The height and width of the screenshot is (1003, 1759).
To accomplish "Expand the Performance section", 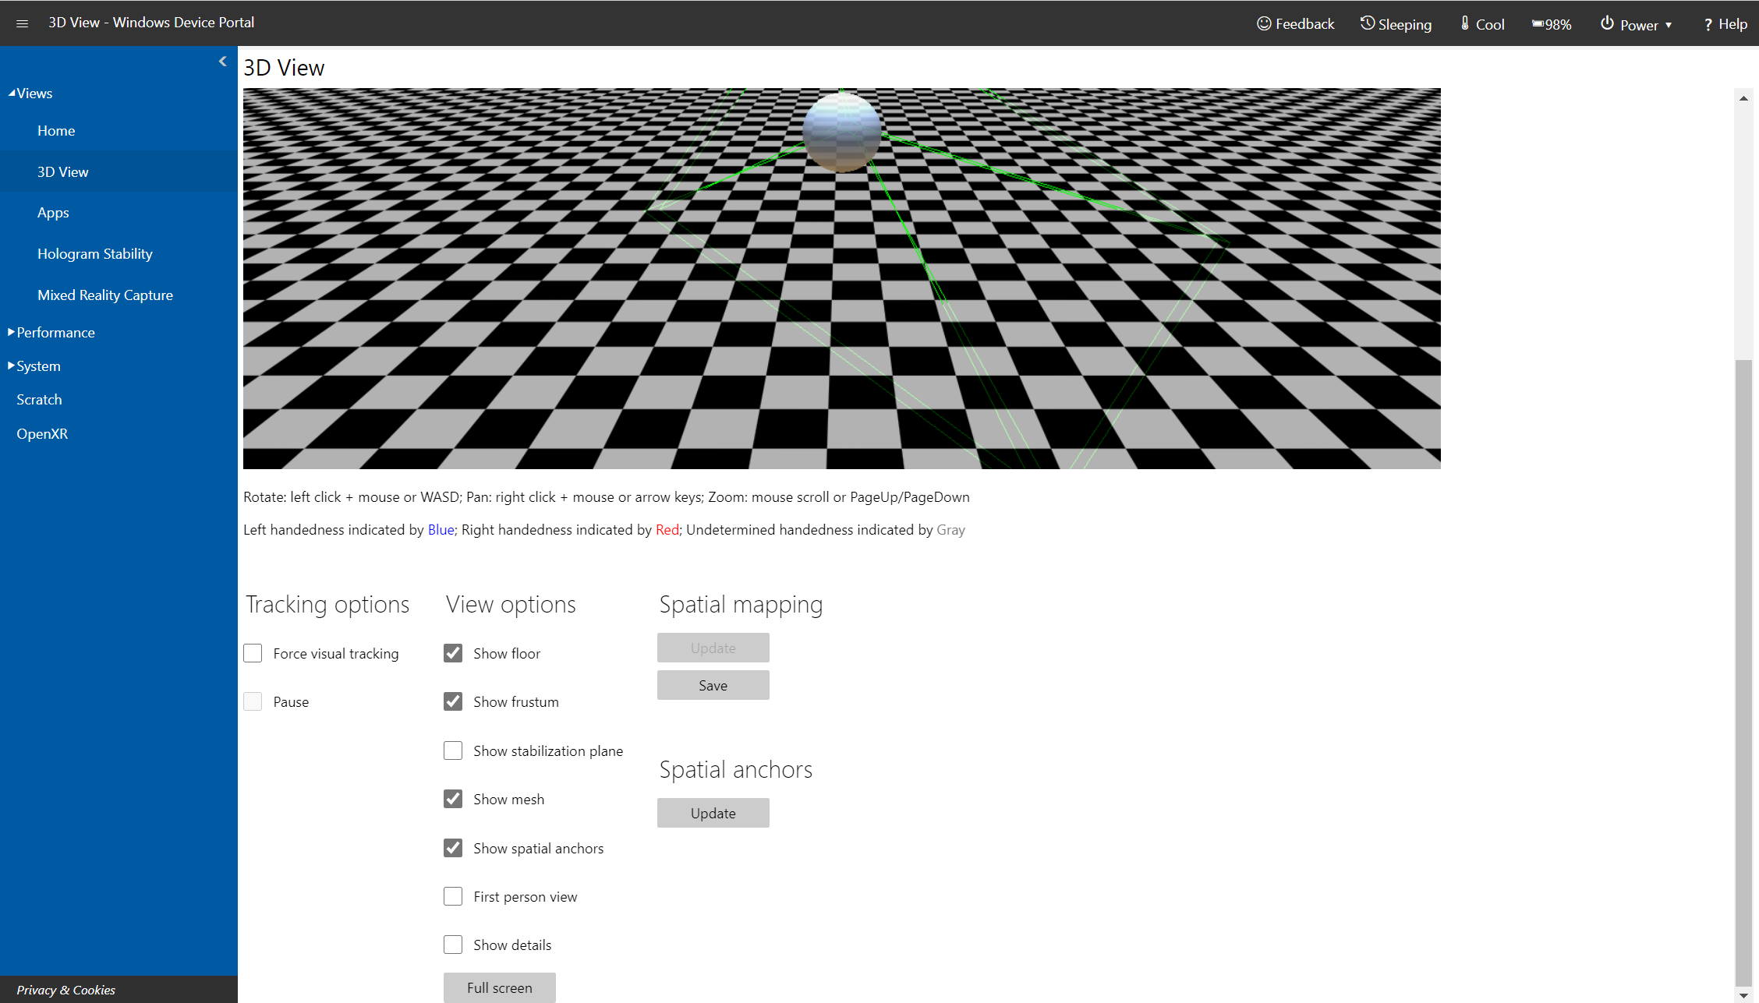I will tap(53, 332).
